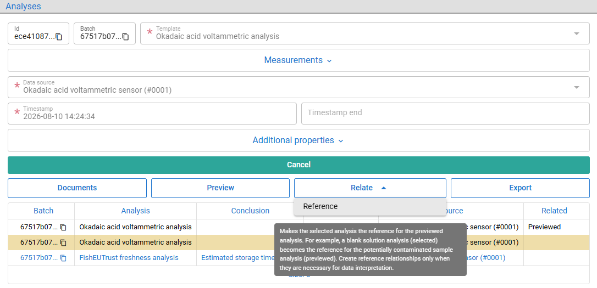Viewport: 597px width, 288px height.
Task: Open the Data source dropdown arrow
Action: [577, 87]
